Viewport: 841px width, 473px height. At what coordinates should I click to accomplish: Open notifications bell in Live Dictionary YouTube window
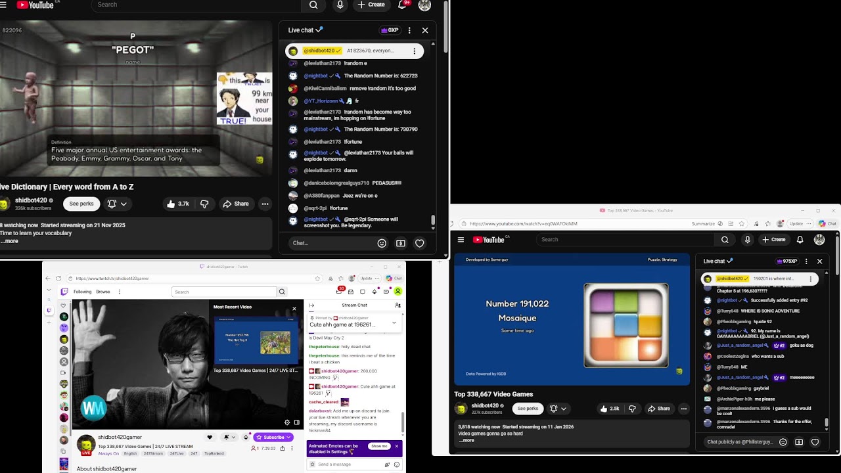click(x=402, y=5)
